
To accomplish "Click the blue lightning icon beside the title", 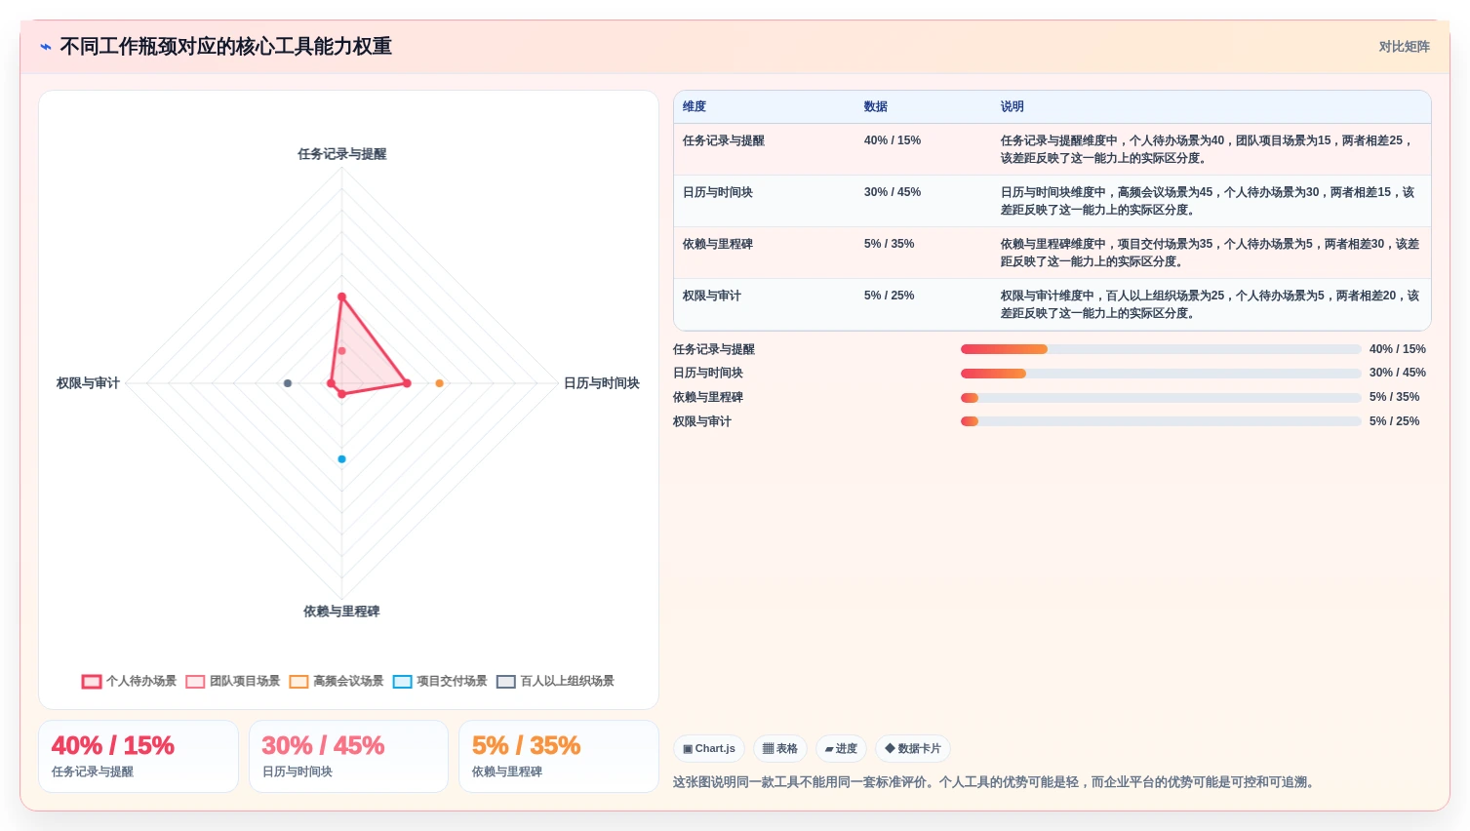I will click(46, 47).
